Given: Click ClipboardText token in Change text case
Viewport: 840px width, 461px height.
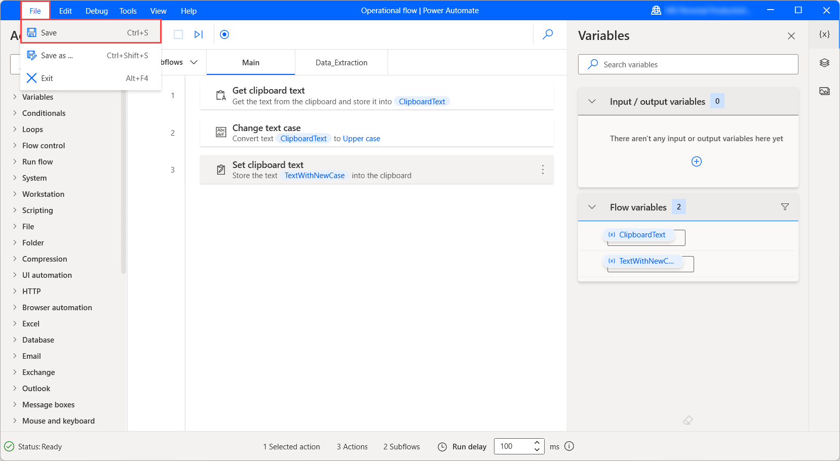Looking at the screenshot, I should (303, 139).
